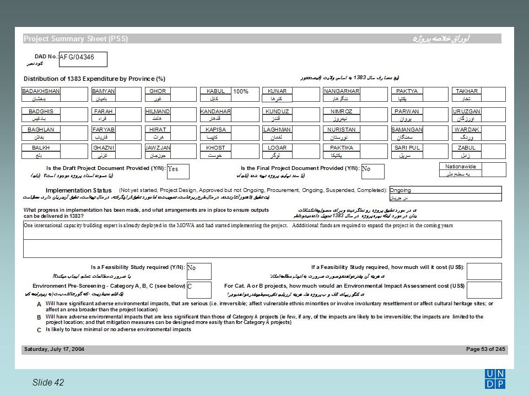Click the PARWAN province label
Viewport: 529px width, 396px height.
[x=407, y=111]
